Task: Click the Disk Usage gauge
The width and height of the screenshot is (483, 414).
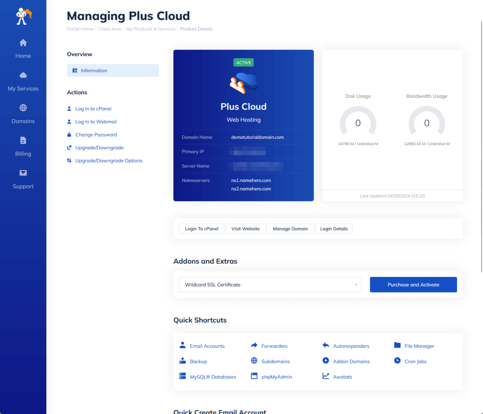Action: pyautogui.click(x=358, y=121)
